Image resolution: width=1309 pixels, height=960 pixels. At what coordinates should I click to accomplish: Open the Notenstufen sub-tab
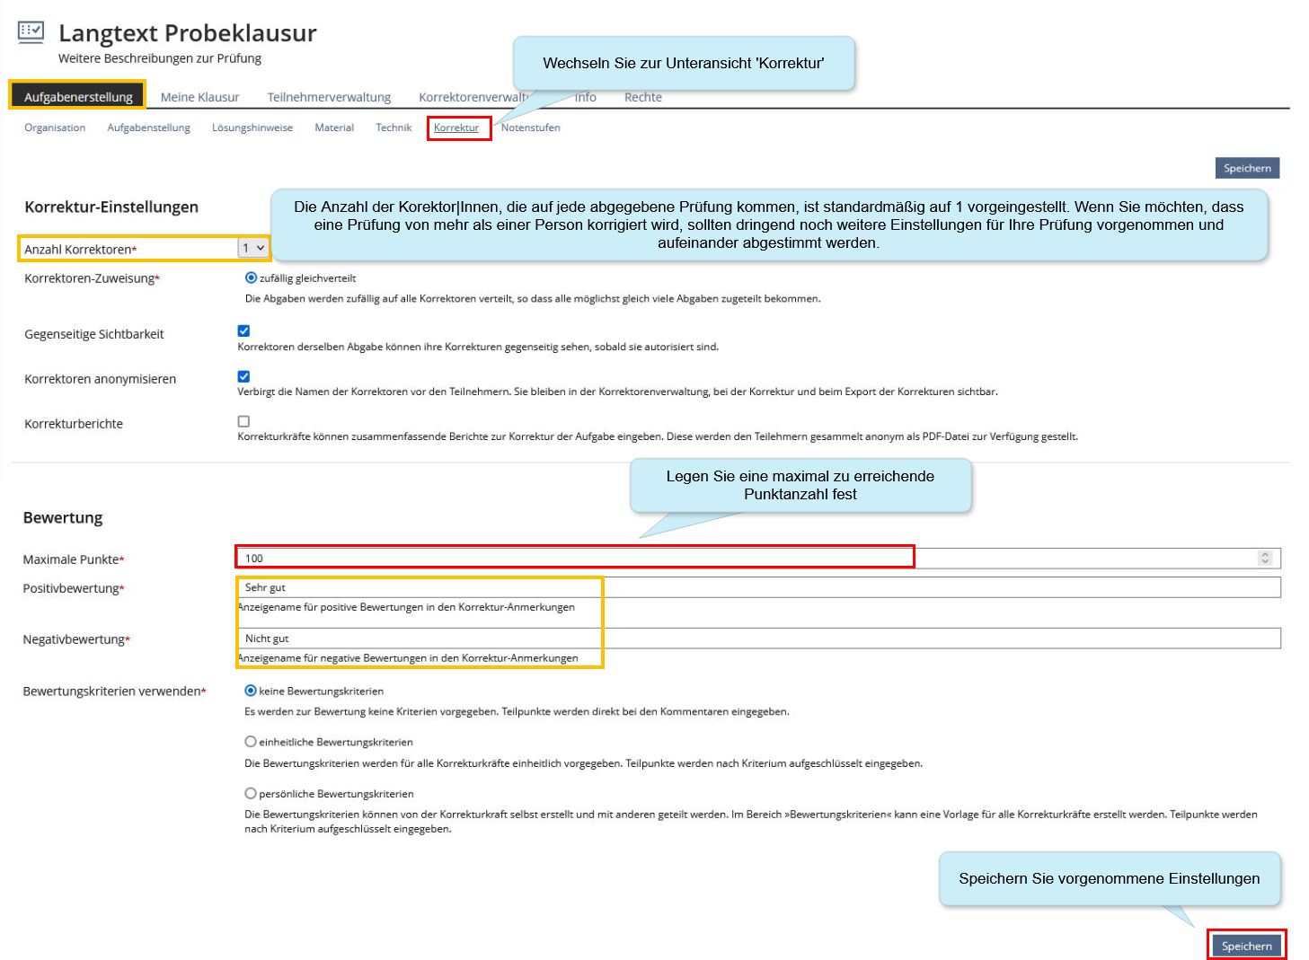coord(530,128)
